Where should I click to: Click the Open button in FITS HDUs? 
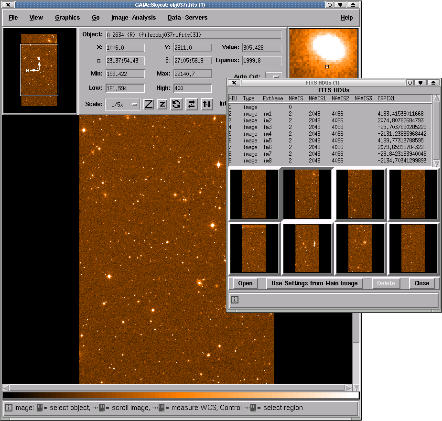click(x=245, y=283)
